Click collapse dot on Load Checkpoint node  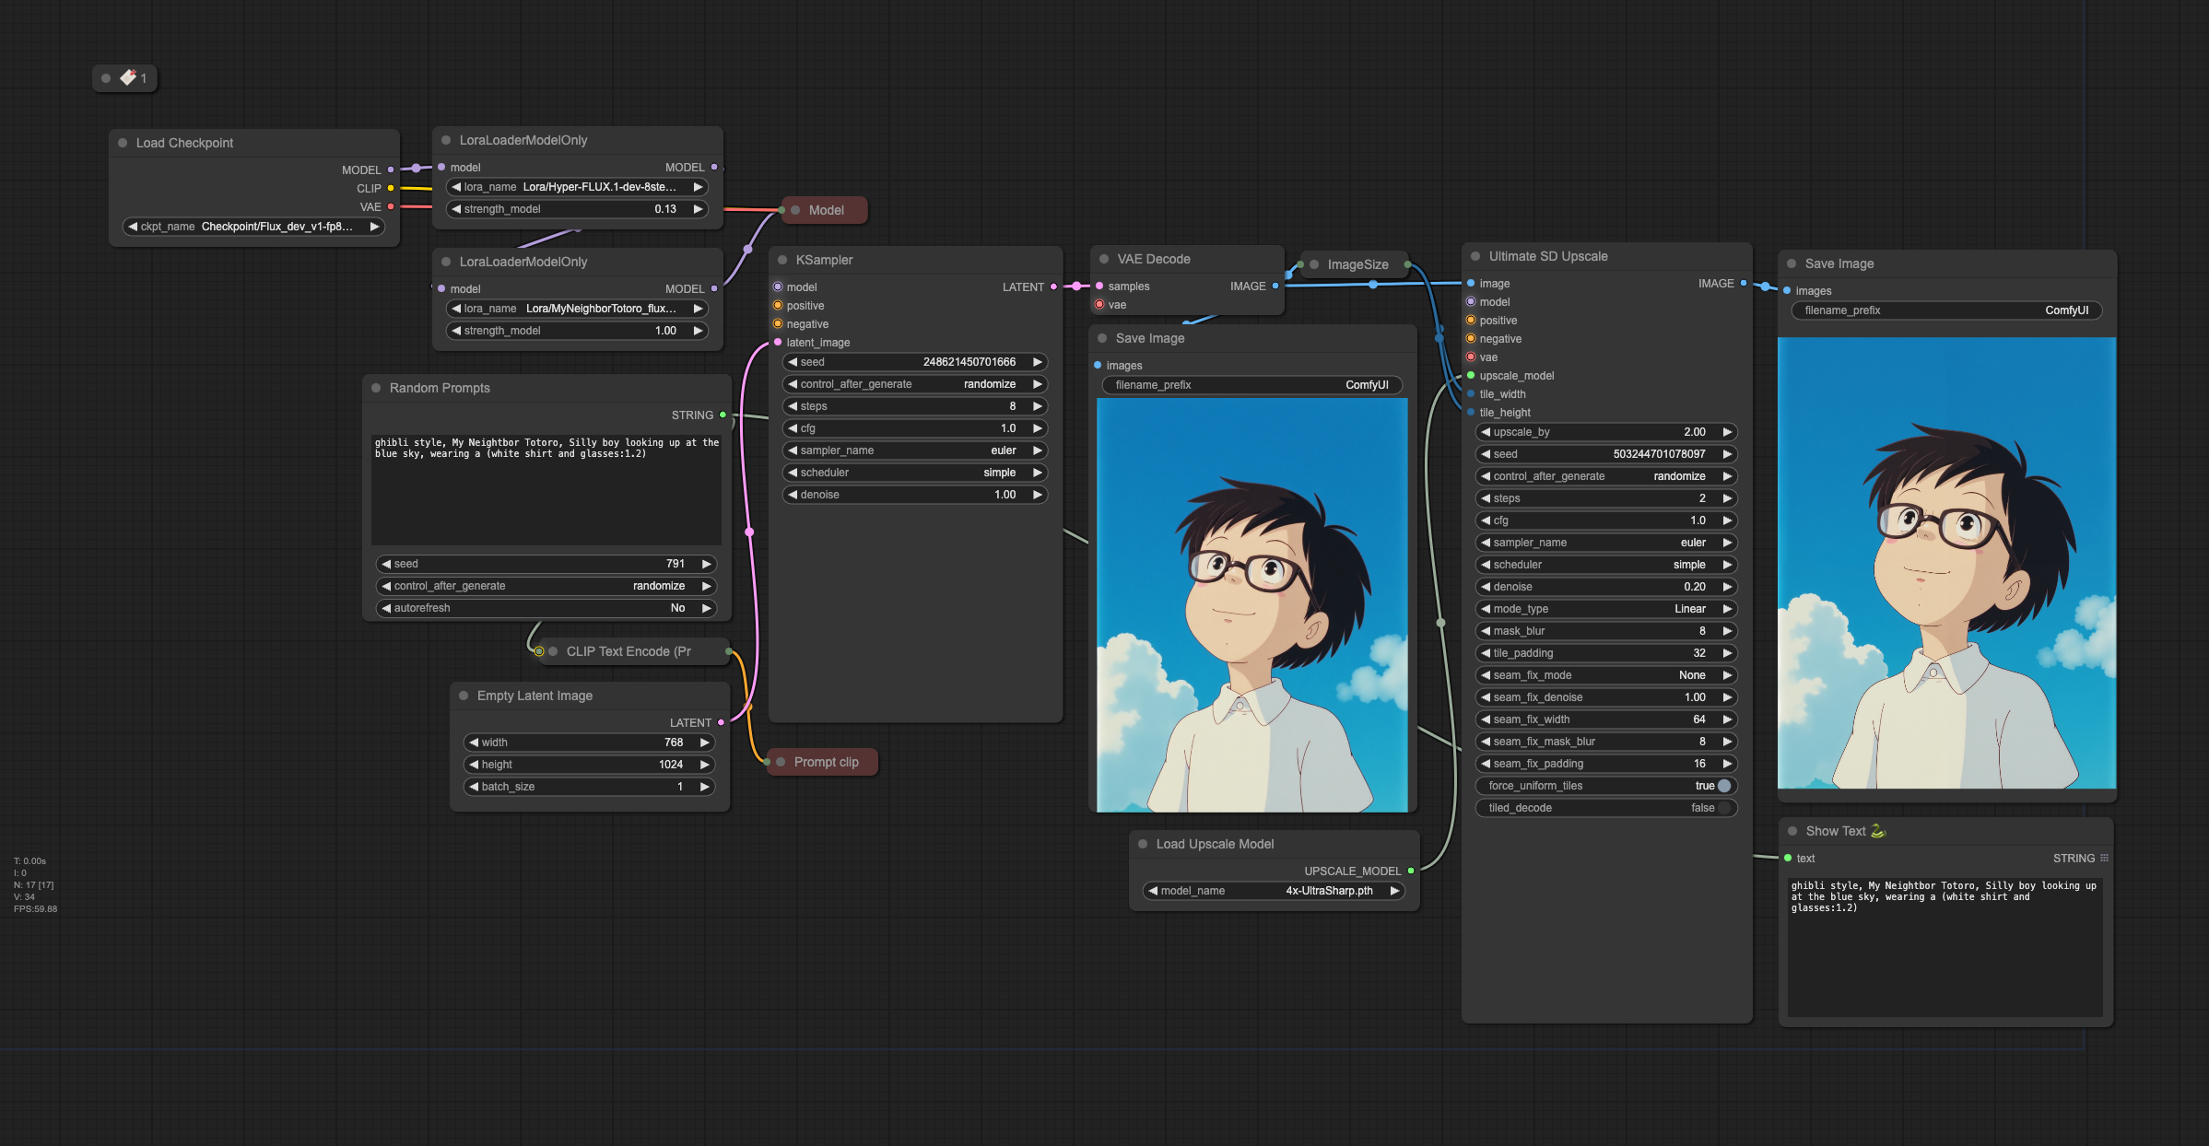pyautogui.click(x=123, y=143)
